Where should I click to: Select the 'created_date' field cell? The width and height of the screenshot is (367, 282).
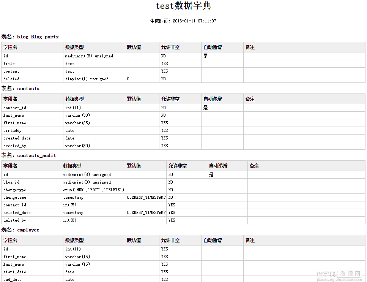point(32,138)
